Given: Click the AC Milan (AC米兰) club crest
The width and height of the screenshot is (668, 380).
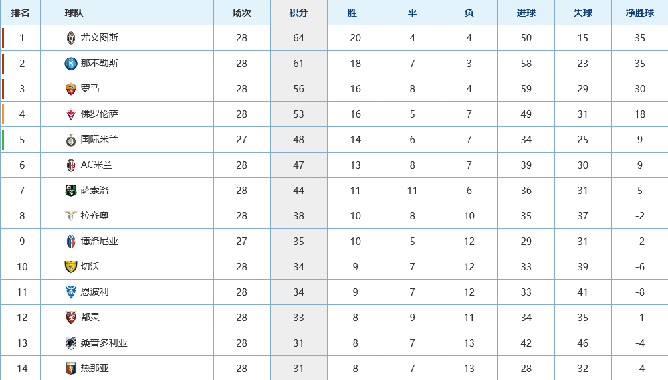Looking at the screenshot, I should 71,165.
